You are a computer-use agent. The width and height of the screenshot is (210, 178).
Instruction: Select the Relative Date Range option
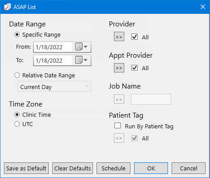point(17,75)
